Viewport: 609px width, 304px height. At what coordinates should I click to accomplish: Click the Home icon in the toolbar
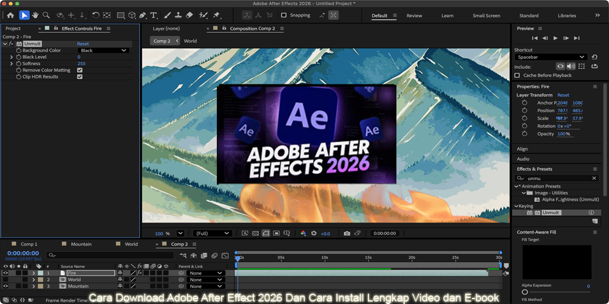pos(10,16)
